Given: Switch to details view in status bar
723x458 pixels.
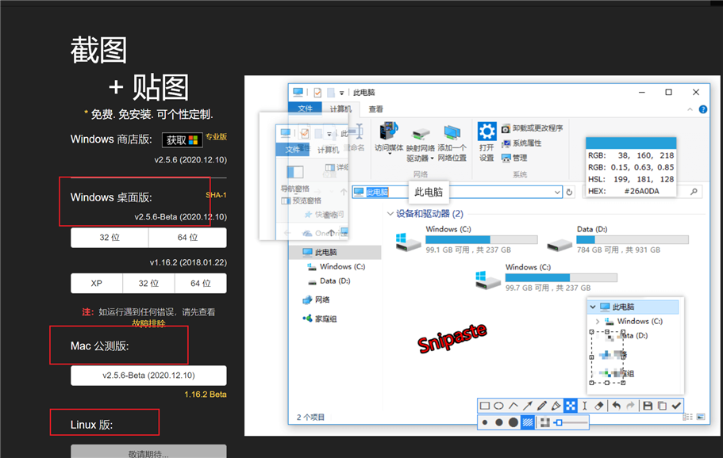Looking at the screenshot, I should pos(687,417).
